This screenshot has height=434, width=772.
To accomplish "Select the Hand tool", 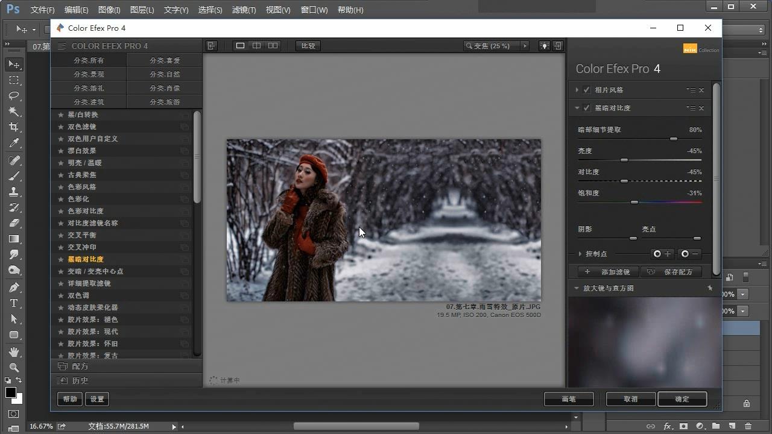I will tap(13, 351).
